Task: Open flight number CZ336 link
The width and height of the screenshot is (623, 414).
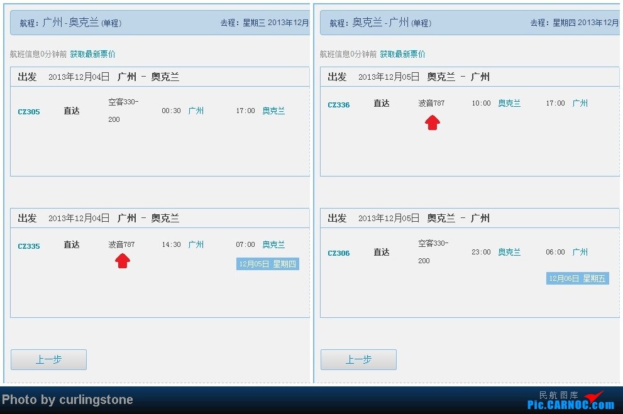Action: (x=338, y=105)
